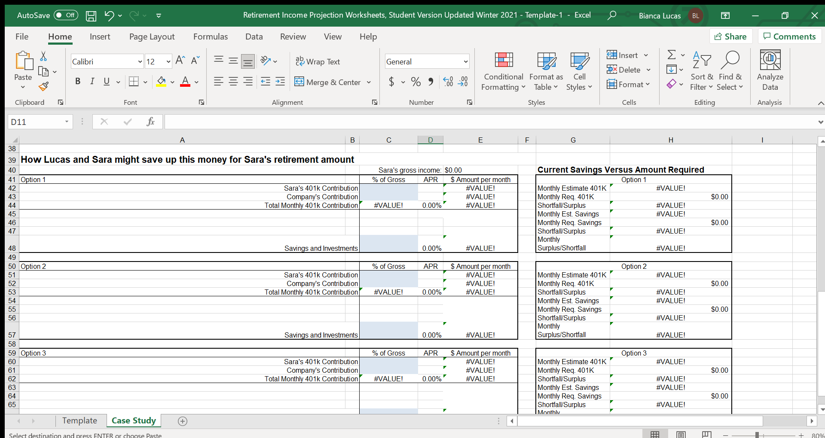Toggle Bold formatting
Image resolution: width=825 pixels, height=438 pixels.
click(78, 82)
